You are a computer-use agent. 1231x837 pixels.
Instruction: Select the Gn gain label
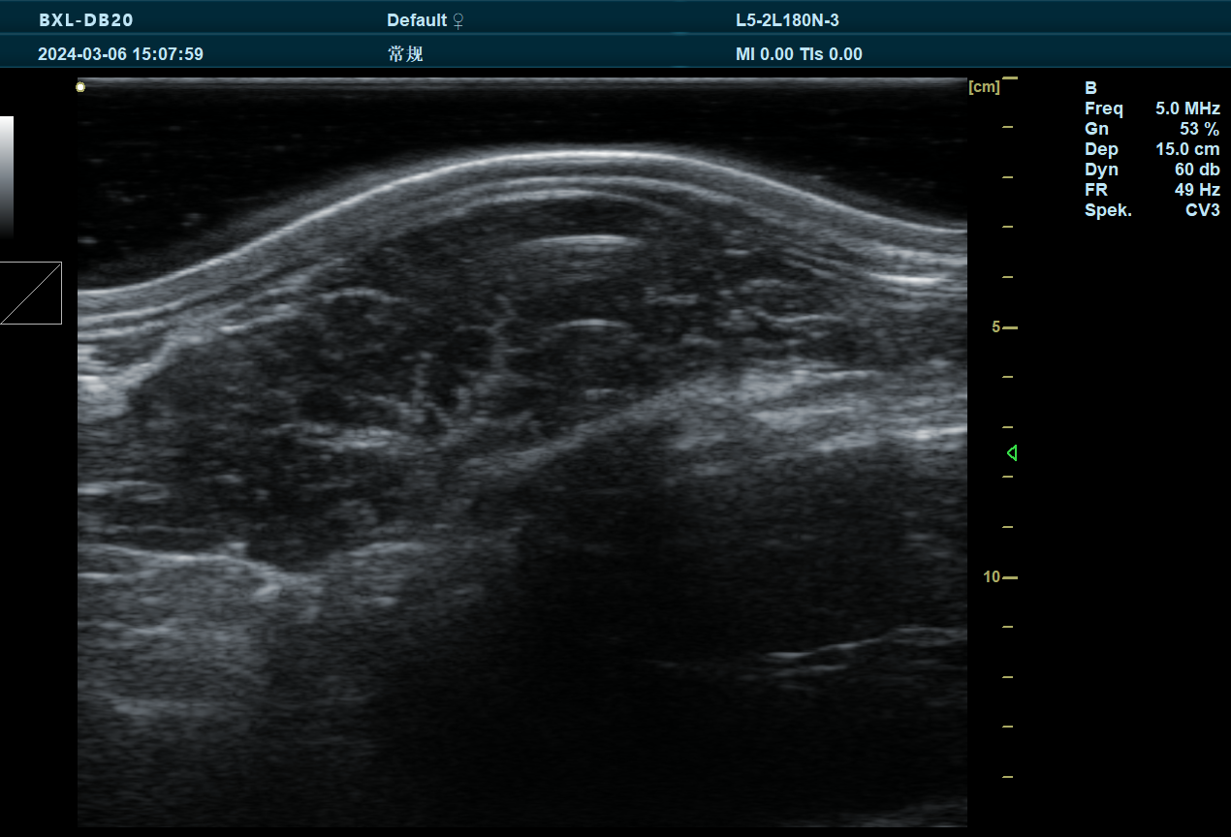(x=1096, y=129)
